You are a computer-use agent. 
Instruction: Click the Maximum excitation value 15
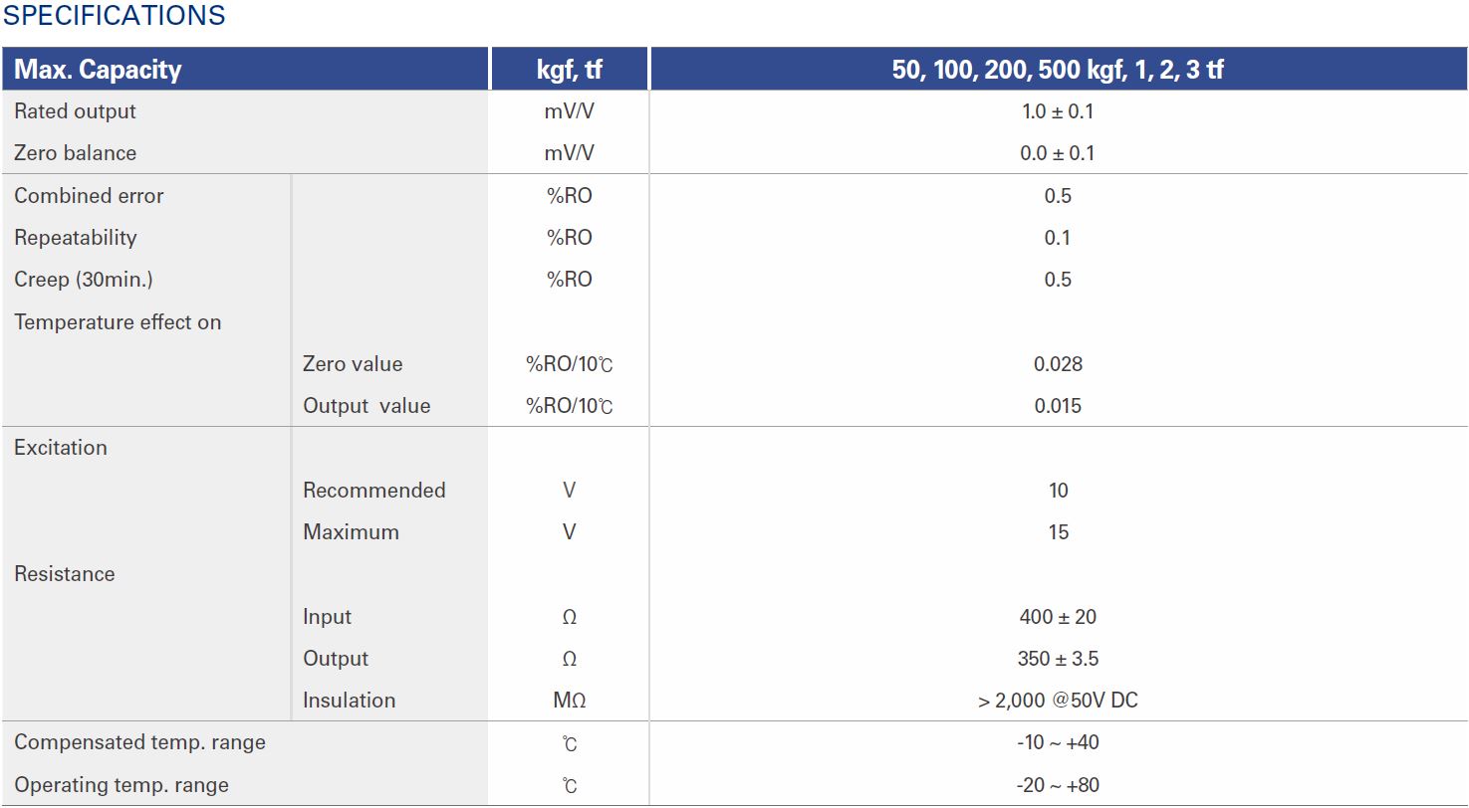[1058, 532]
